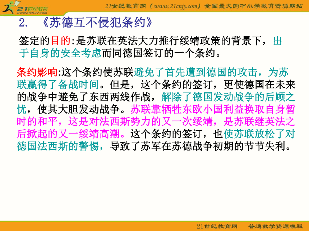Click header text 全国最大的中小学教育资源网站
Image resolution: width=309 pixels, height=231 pixels.
click(253, 6)
